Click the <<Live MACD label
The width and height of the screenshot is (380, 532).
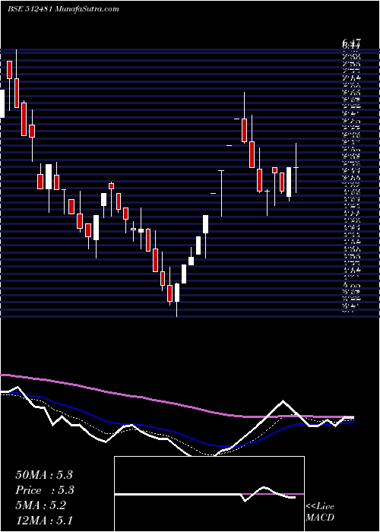tap(320, 512)
